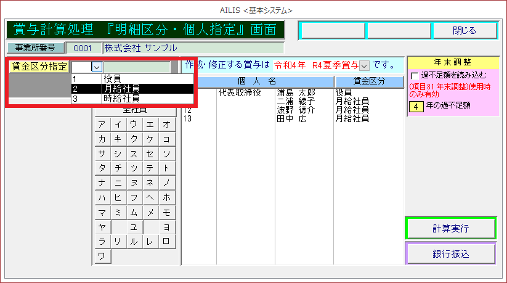Click the 計算実行 button
The image size is (507, 283).
coord(450,228)
